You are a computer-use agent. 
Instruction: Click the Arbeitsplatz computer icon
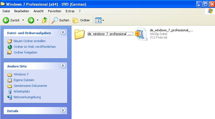pos(10,91)
